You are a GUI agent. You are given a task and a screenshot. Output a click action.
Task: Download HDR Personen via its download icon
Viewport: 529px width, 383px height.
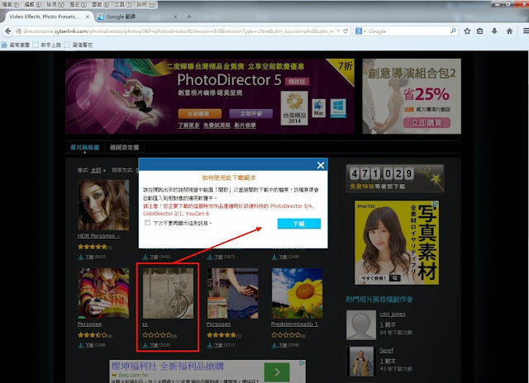coord(81,257)
